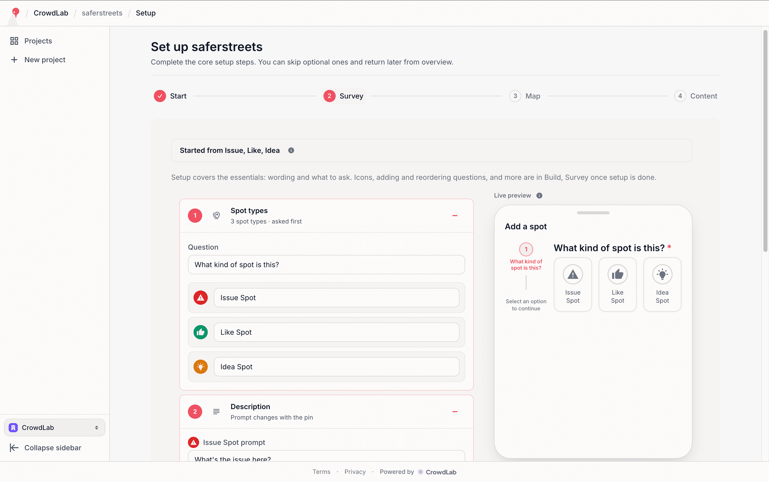
Task: Open Powered by CrowdLab footer link
Action: pos(418,472)
